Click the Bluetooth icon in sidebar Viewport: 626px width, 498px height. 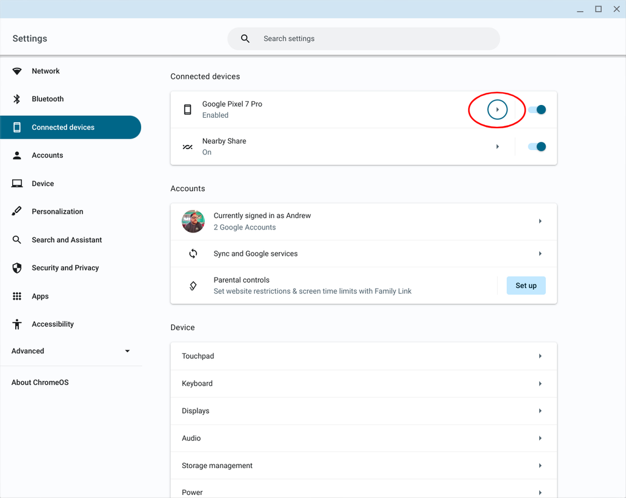pyautogui.click(x=17, y=99)
